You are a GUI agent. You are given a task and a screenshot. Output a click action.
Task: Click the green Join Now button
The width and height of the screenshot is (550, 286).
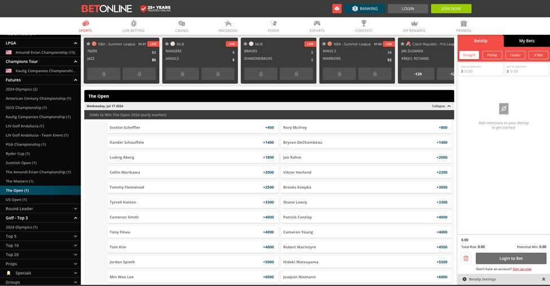[x=451, y=9]
